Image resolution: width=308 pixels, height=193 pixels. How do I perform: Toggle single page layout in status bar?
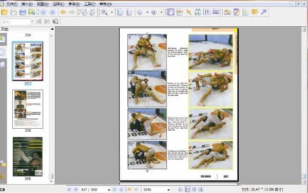pyautogui.click(x=181, y=189)
